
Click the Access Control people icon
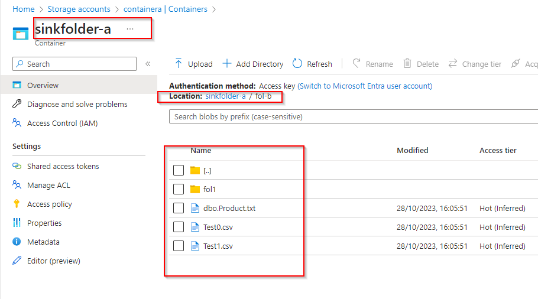[x=17, y=123]
